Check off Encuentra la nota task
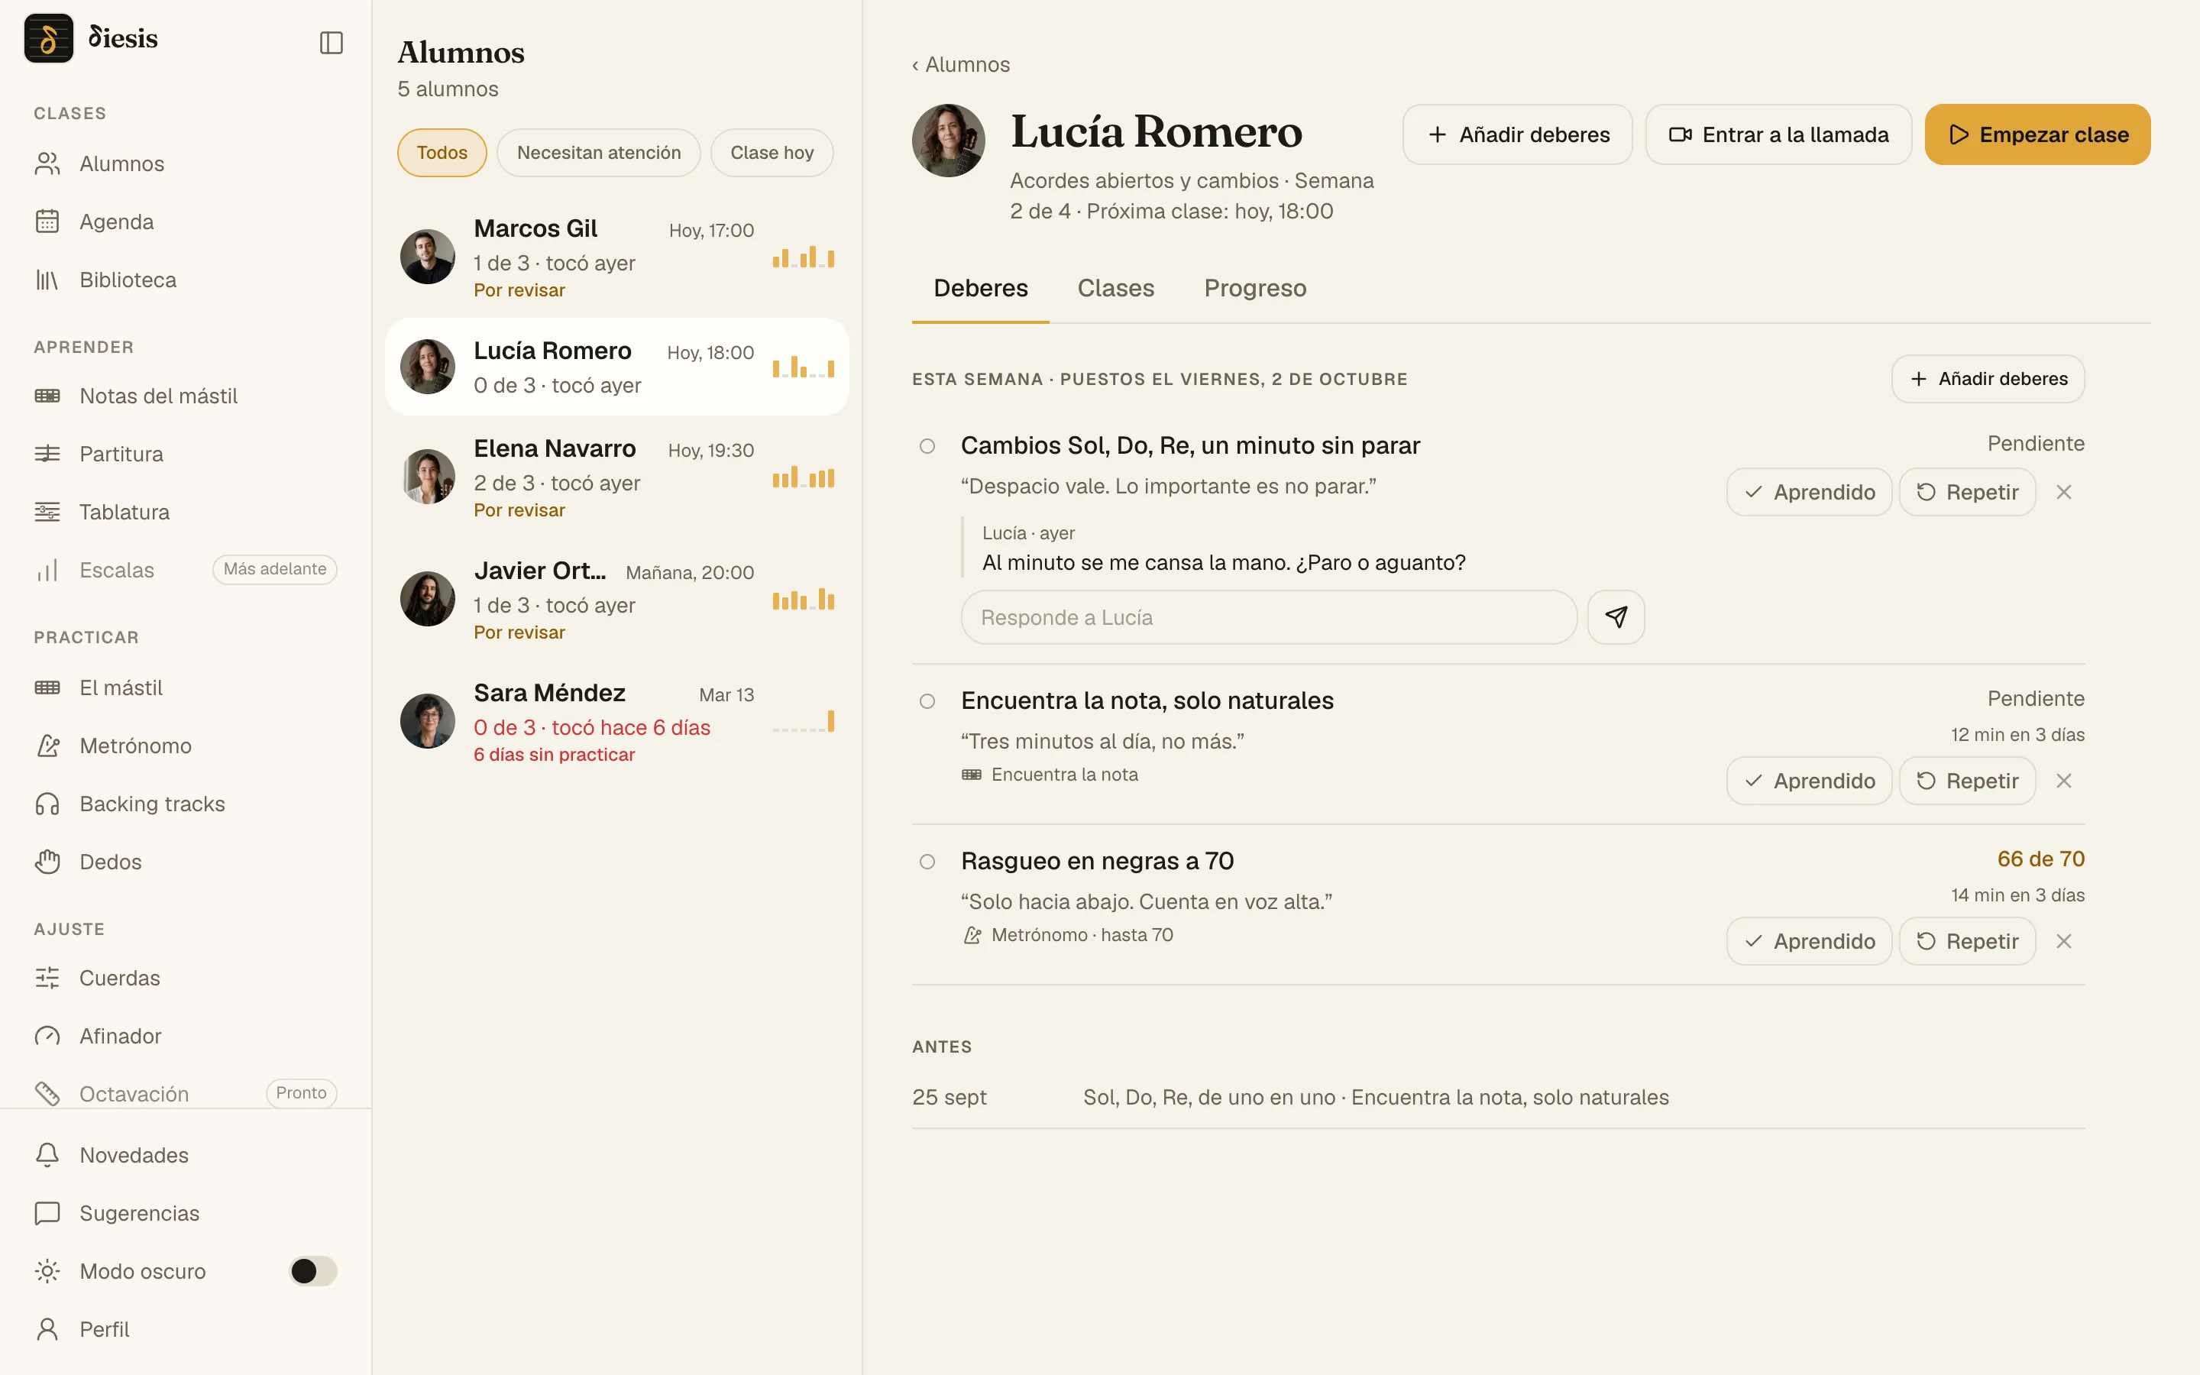 pos(927,701)
